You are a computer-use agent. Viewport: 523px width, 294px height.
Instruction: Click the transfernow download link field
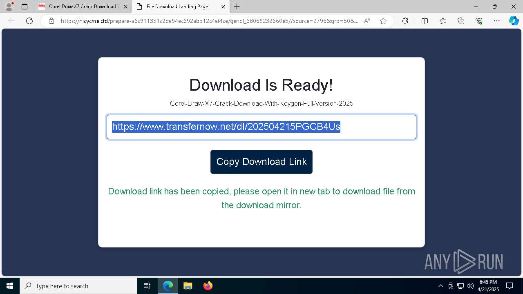[x=261, y=127]
